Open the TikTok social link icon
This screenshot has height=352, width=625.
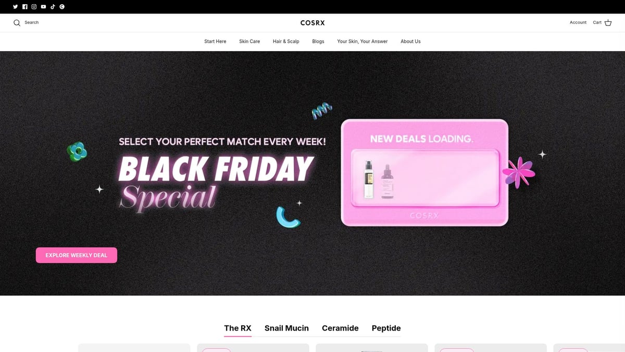(x=53, y=7)
